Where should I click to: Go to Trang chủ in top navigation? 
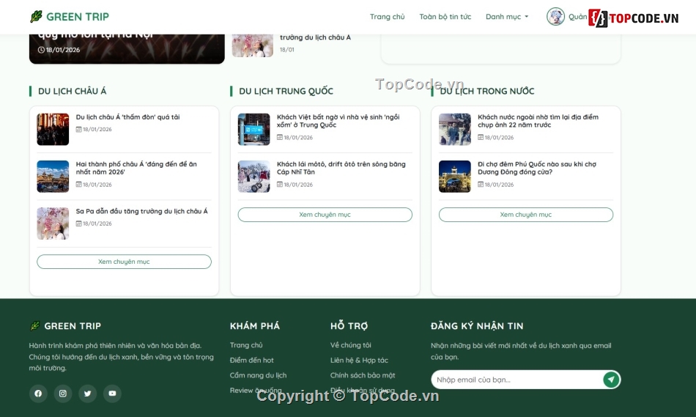tap(387, 17)
